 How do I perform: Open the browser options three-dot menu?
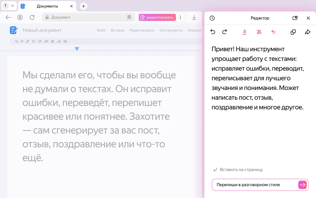[x=180, y=17]
